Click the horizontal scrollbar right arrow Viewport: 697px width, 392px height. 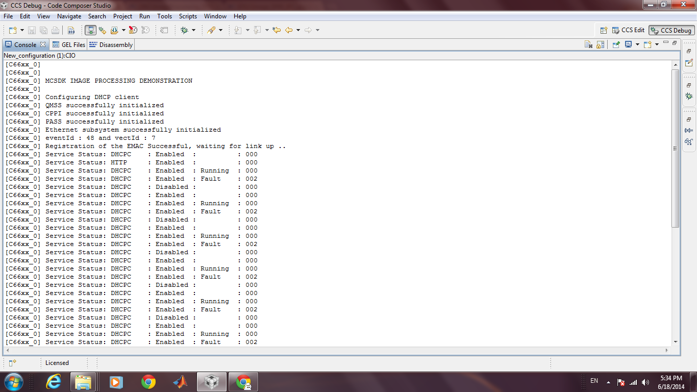(x=667, y=350)
